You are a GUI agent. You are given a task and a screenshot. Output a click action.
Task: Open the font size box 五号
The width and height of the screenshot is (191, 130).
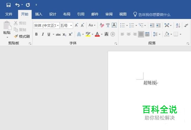pos(67,25)
